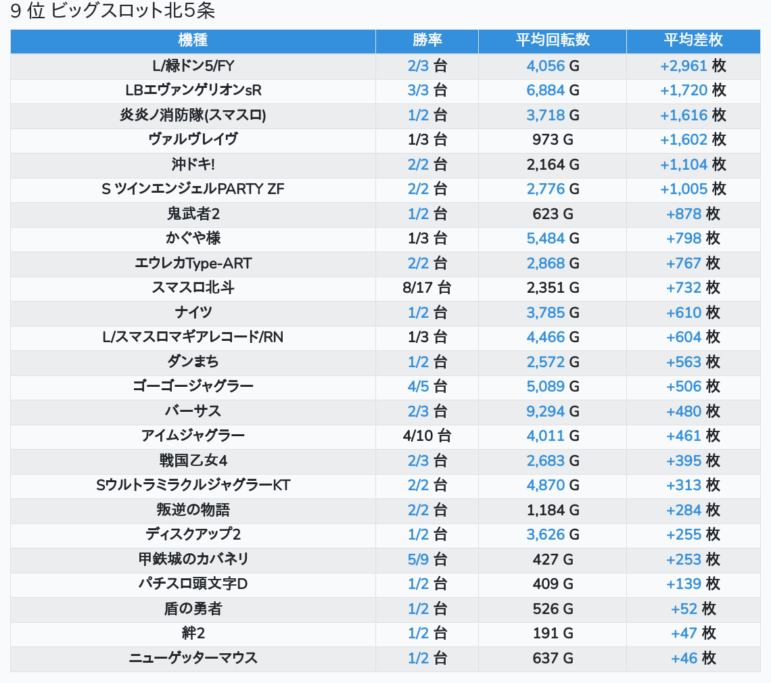Select the +253 枚 difference cell

(x=693, y=559)
